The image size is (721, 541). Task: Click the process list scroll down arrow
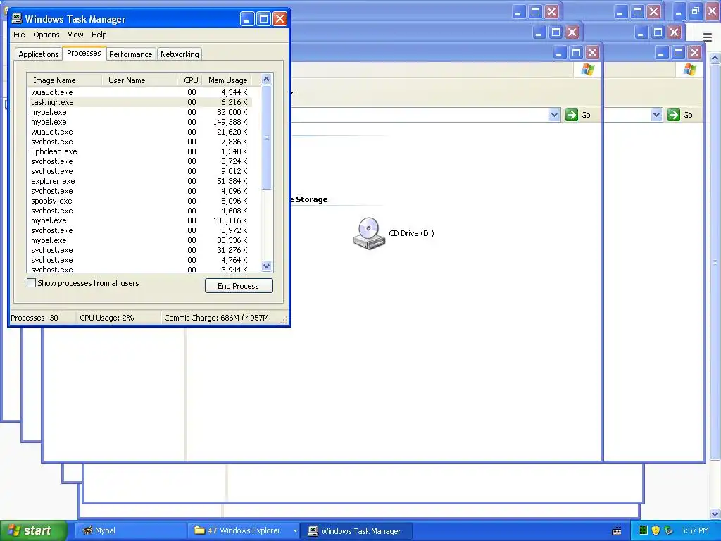pos(266,266)
